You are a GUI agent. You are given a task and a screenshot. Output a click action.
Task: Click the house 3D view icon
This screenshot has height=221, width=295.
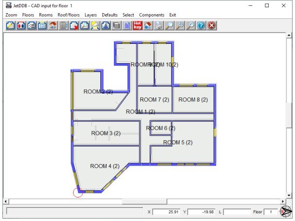(x=148, y=25)
